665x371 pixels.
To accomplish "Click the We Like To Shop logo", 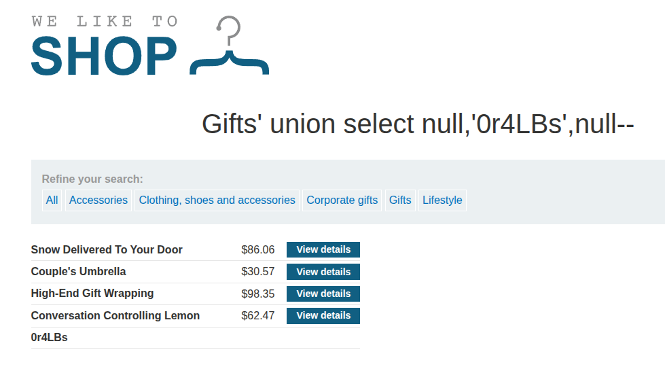I will click(150, 46).
